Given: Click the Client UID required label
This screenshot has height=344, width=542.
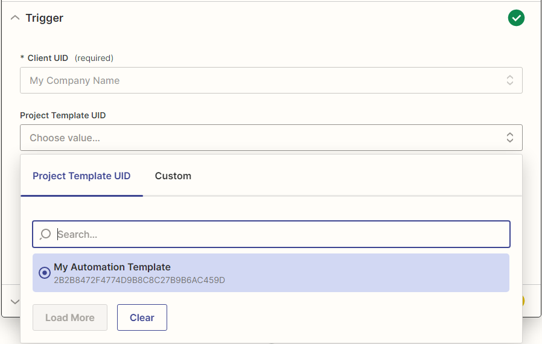Looking at the screenshot, I should (x=66, y=58).
